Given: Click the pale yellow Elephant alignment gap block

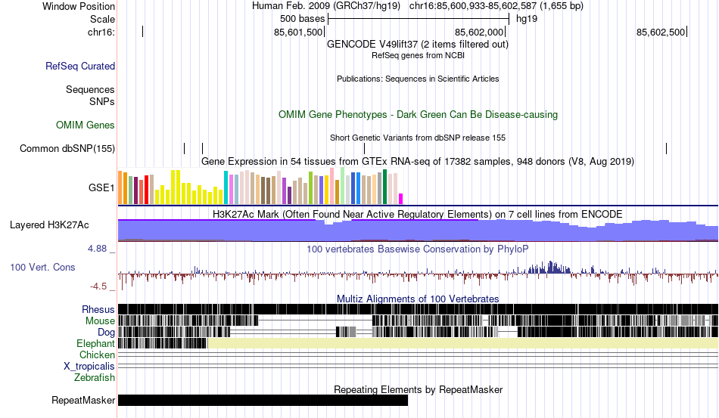Looking at the screenshot, I should [x=463, y=343].
